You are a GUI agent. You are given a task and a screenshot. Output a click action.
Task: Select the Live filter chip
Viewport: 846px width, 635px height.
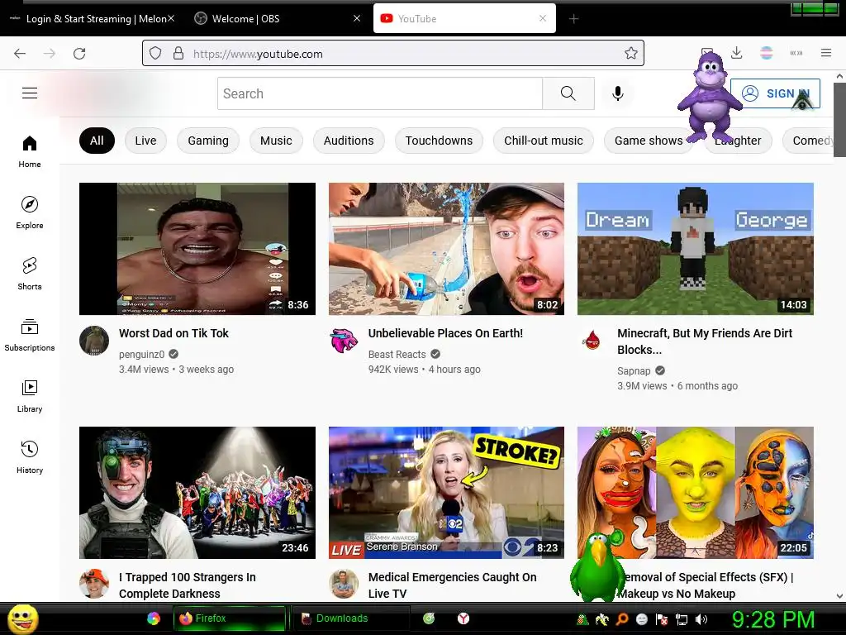tap(145, 141)
